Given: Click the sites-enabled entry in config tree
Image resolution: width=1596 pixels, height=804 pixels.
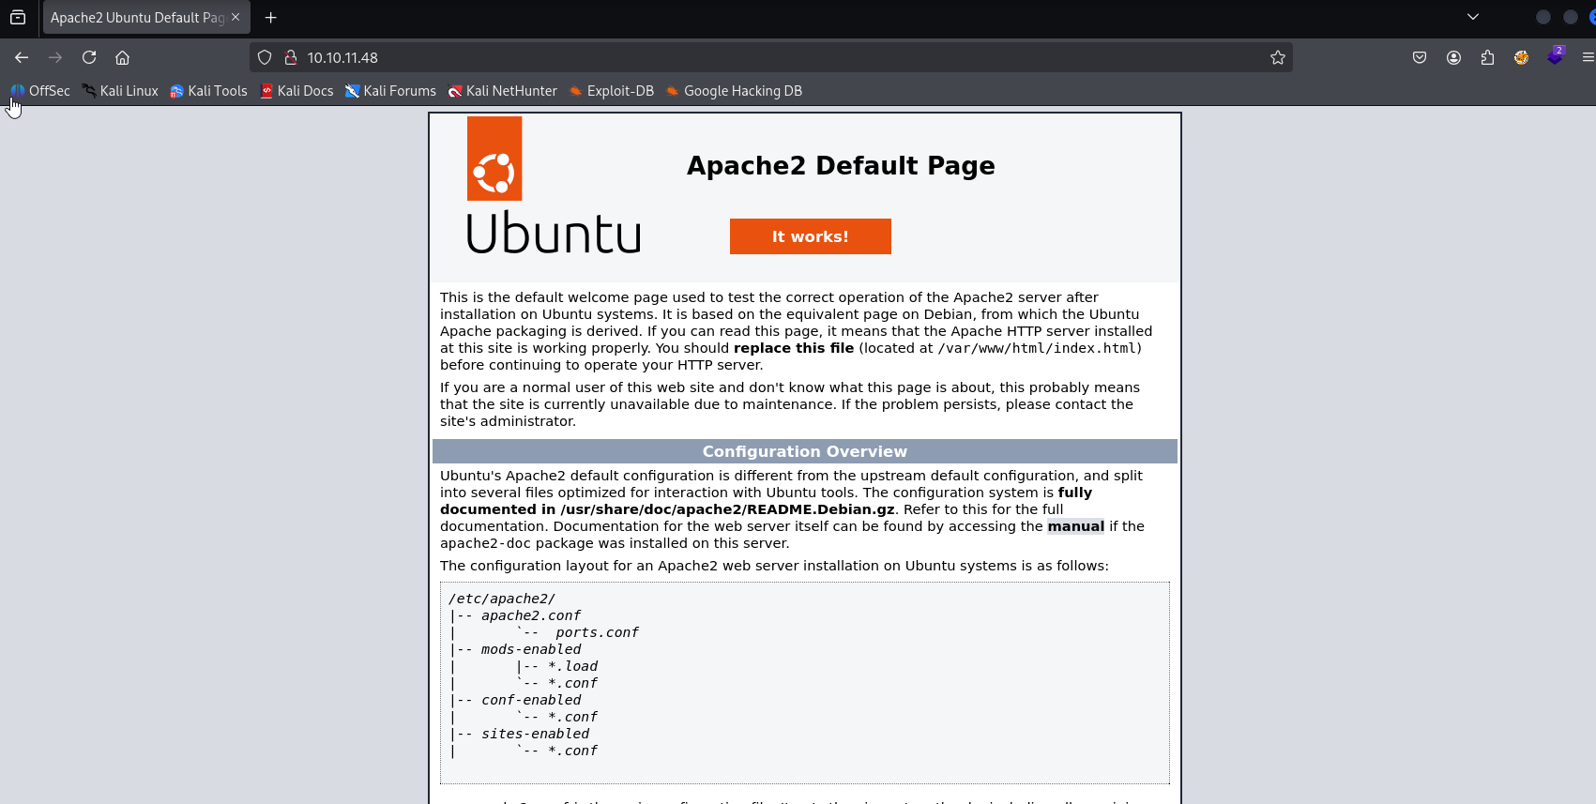Looking at the screenshot, I should pos(536,734).
